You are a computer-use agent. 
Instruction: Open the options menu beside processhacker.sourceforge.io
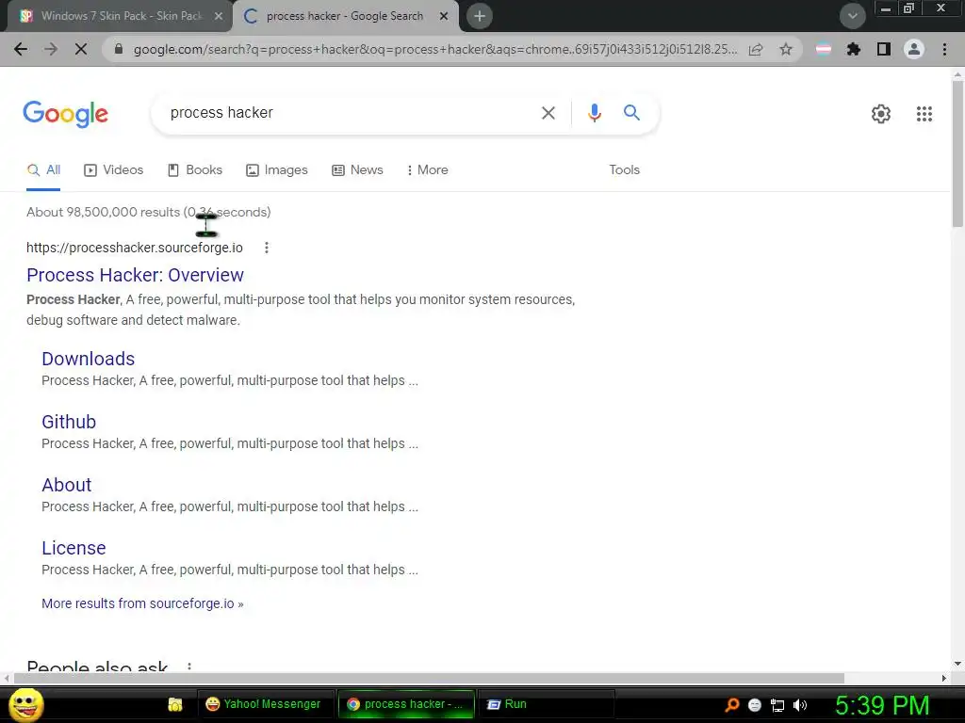pyautogui.click(x=267, y=248)
